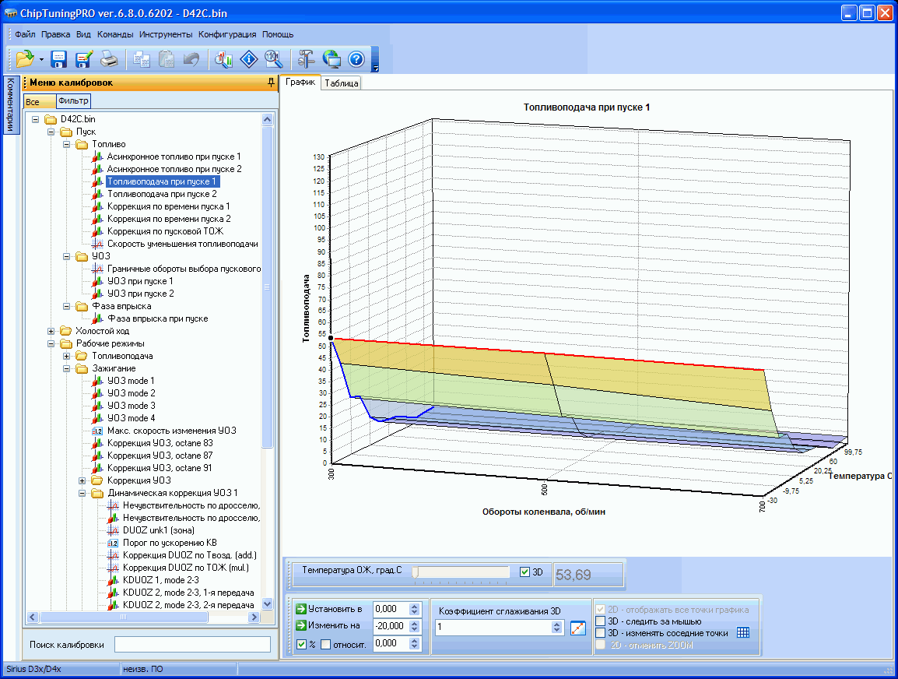Click the open file folder icon
Viewport: 898px width, 679px height.
24,58
